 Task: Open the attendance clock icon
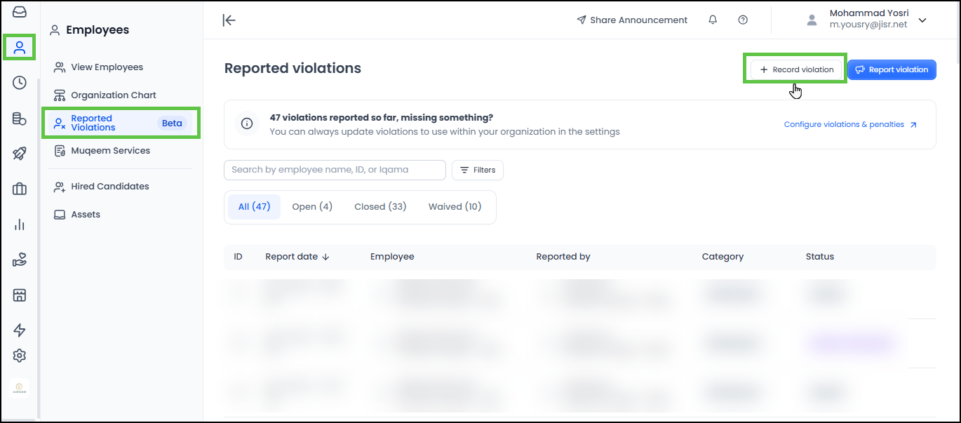coord(20,83)
